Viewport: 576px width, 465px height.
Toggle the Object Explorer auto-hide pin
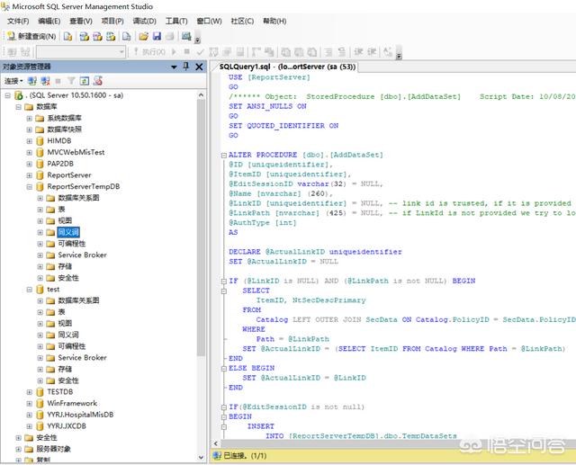click(x=186, y=67)
